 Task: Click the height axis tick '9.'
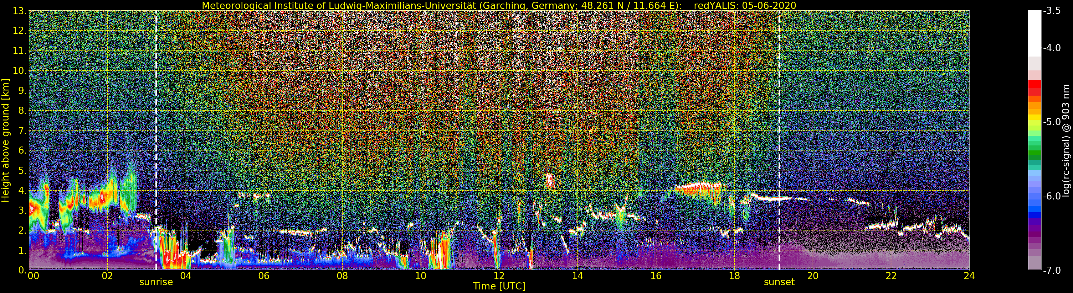tap(22, 91)
